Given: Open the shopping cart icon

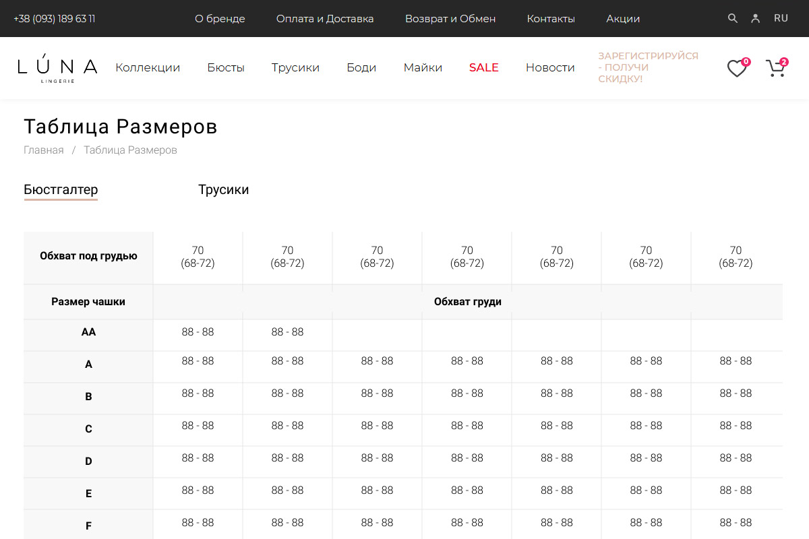Looking at the screenshot, I should click(x=776, y=68).
